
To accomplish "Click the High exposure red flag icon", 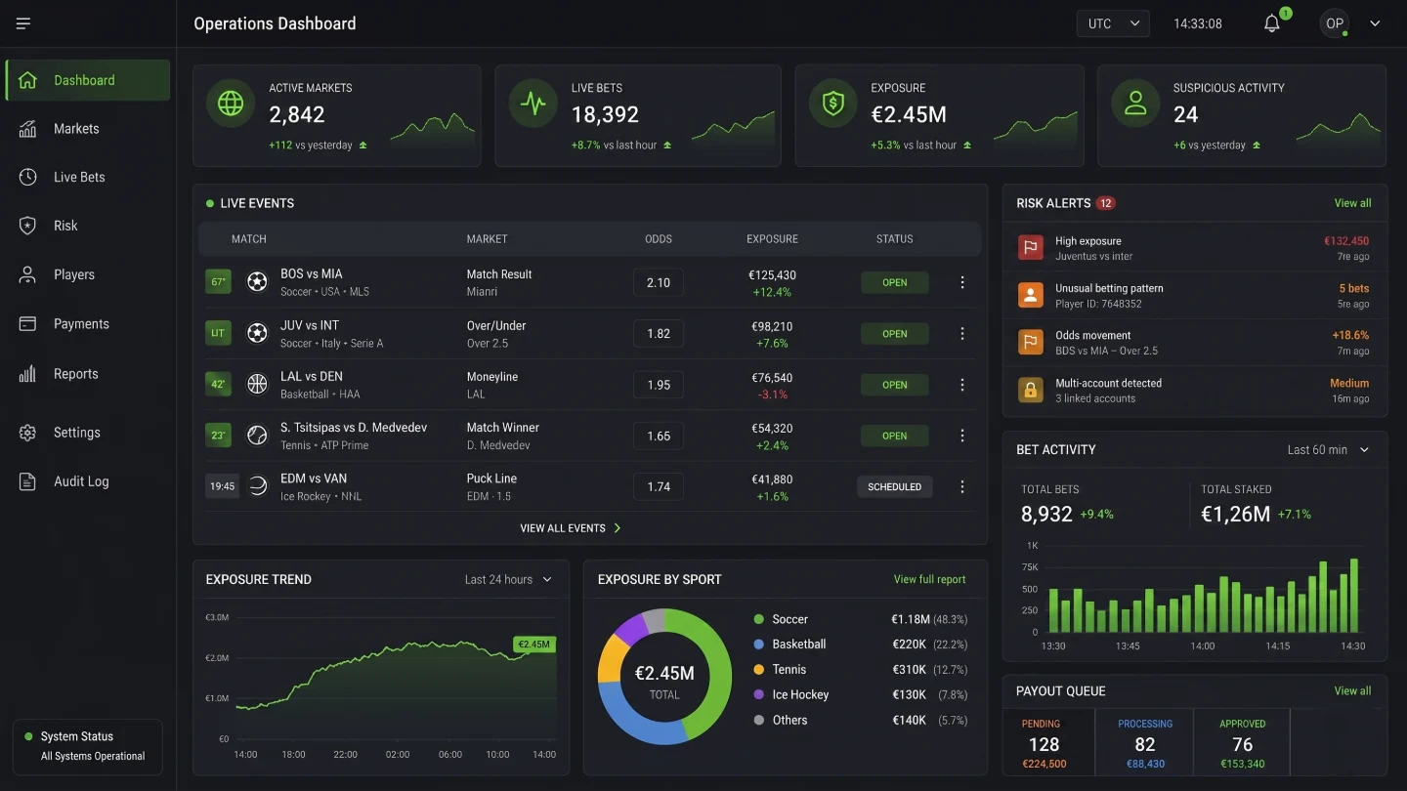I will 1030,247.
